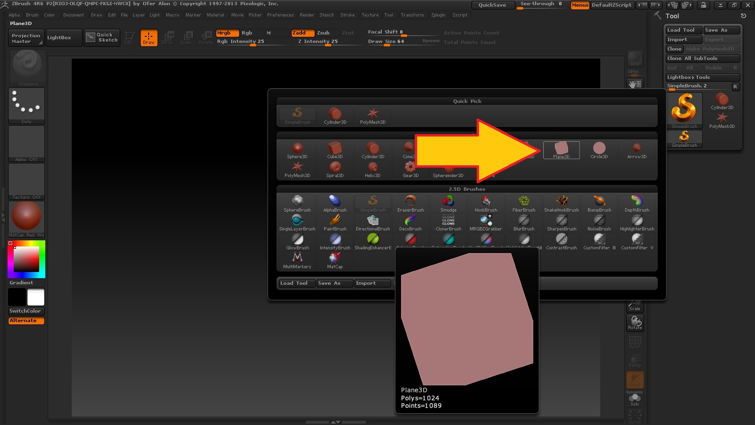Choose the MatCap tool in 2.5D brushes
The width and height of the screenshot is (755, 425).
point(335,260)
